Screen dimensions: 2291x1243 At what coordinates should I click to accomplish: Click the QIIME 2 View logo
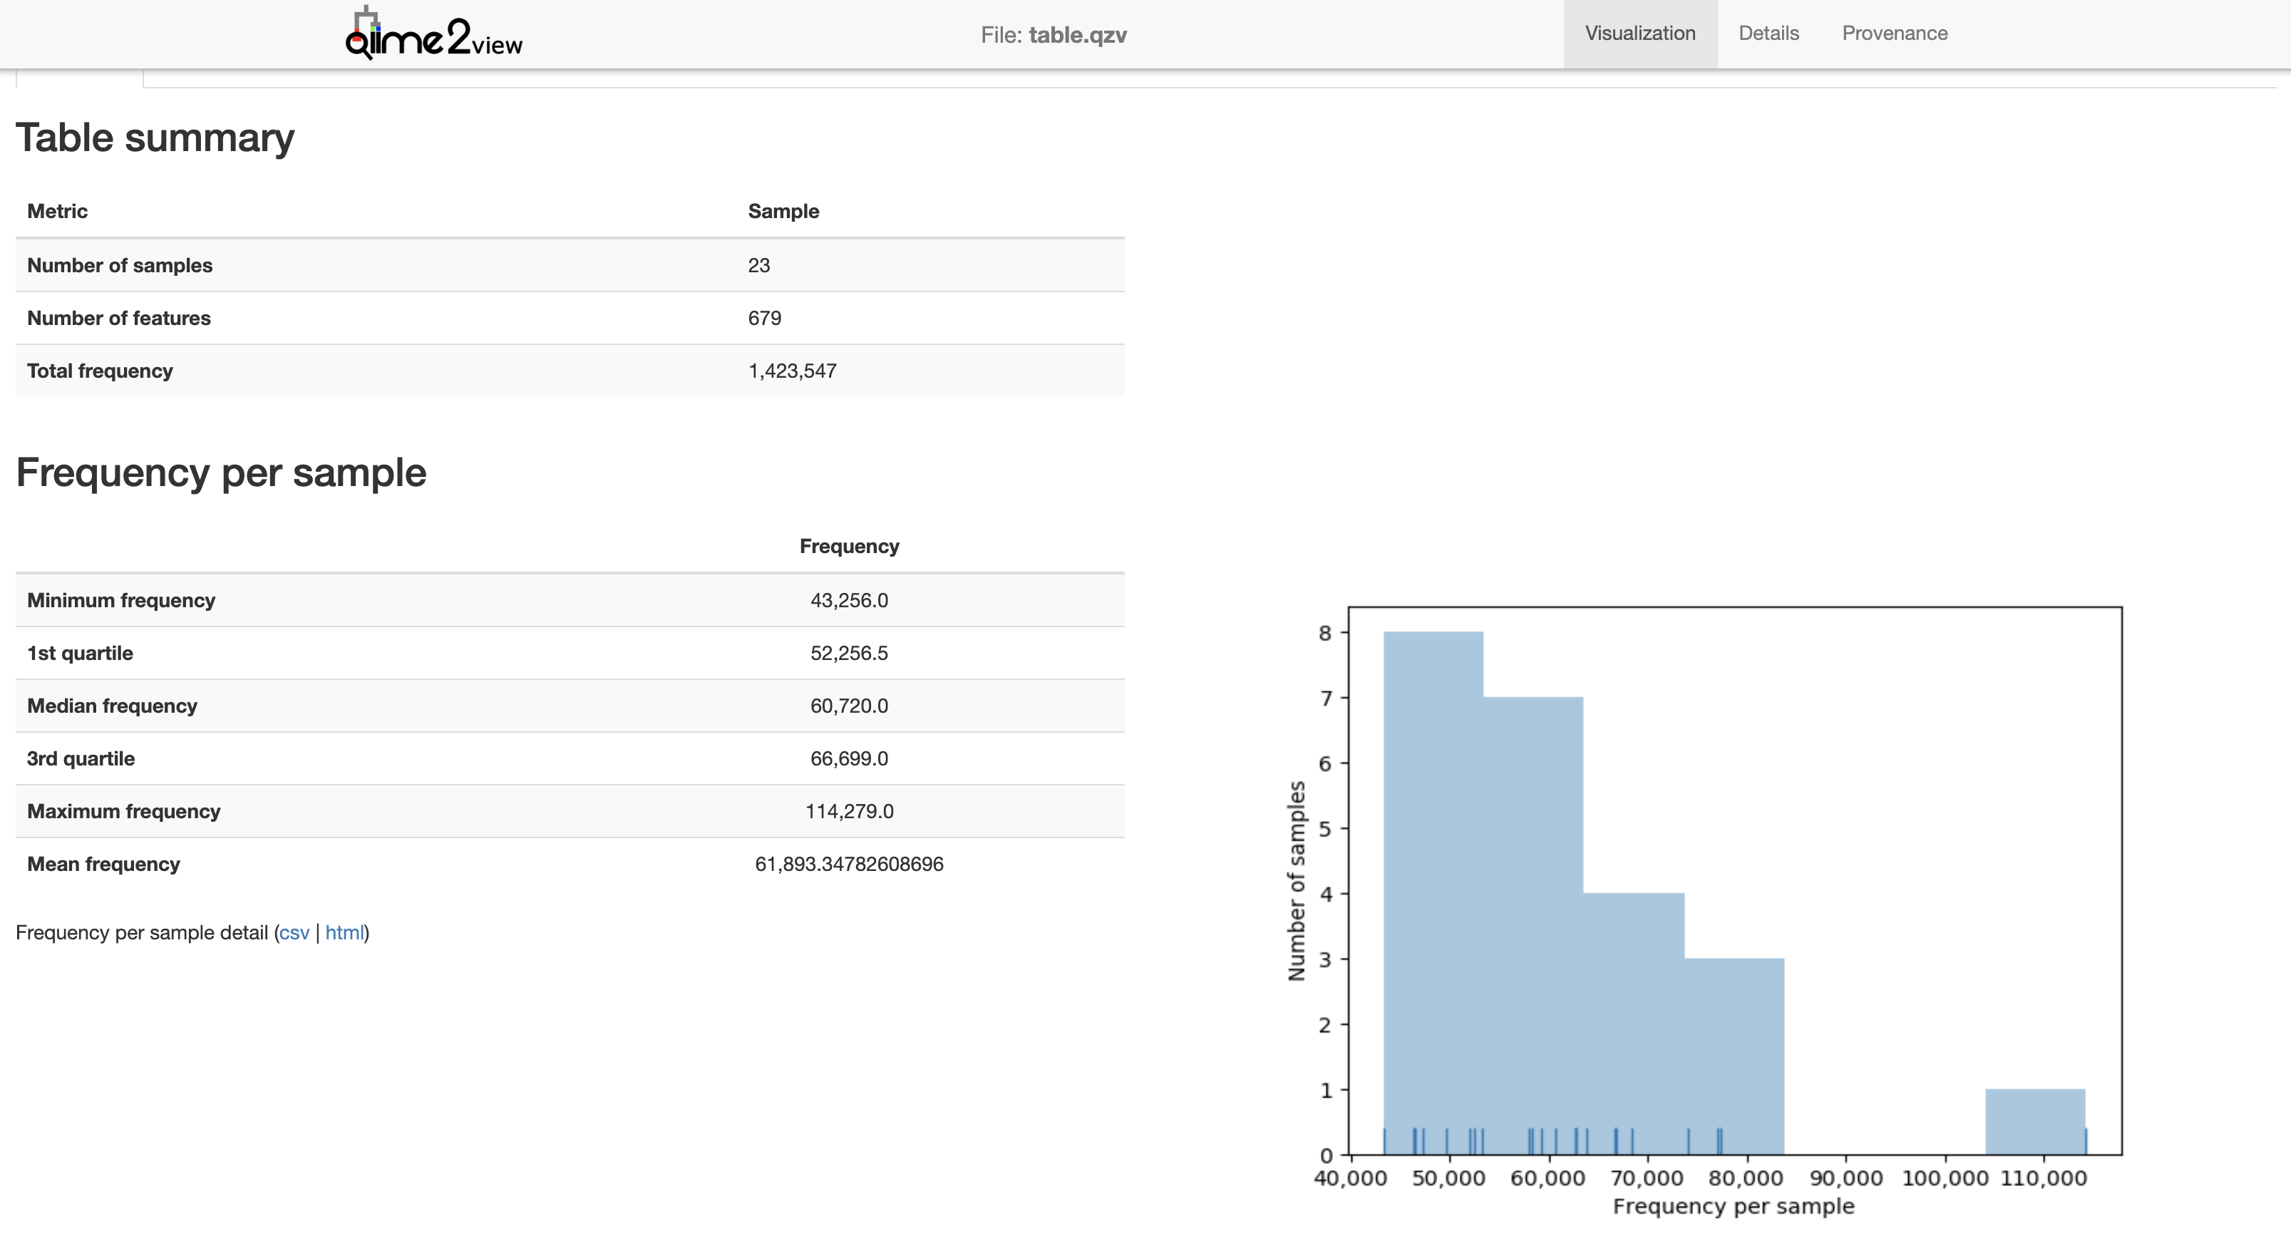pyautogui.click(x=433, y=36)
